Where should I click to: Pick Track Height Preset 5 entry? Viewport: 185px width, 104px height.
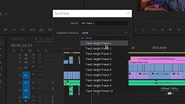tap(104, 64)
